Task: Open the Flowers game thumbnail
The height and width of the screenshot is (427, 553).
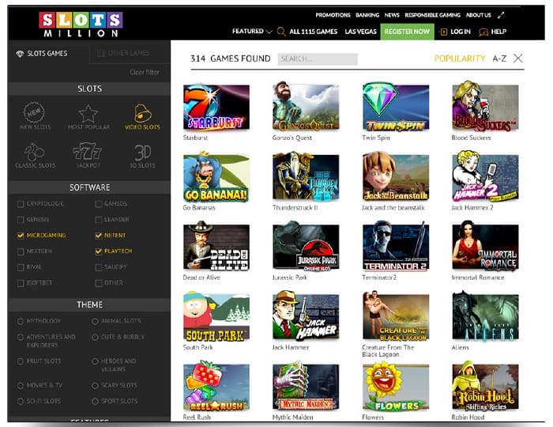Action: (x=396, y=387)
